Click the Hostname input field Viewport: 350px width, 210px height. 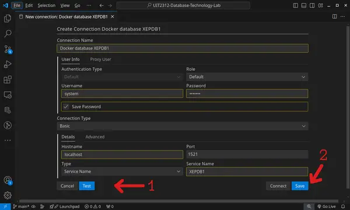pyautogui.click(x=122, y=155)
